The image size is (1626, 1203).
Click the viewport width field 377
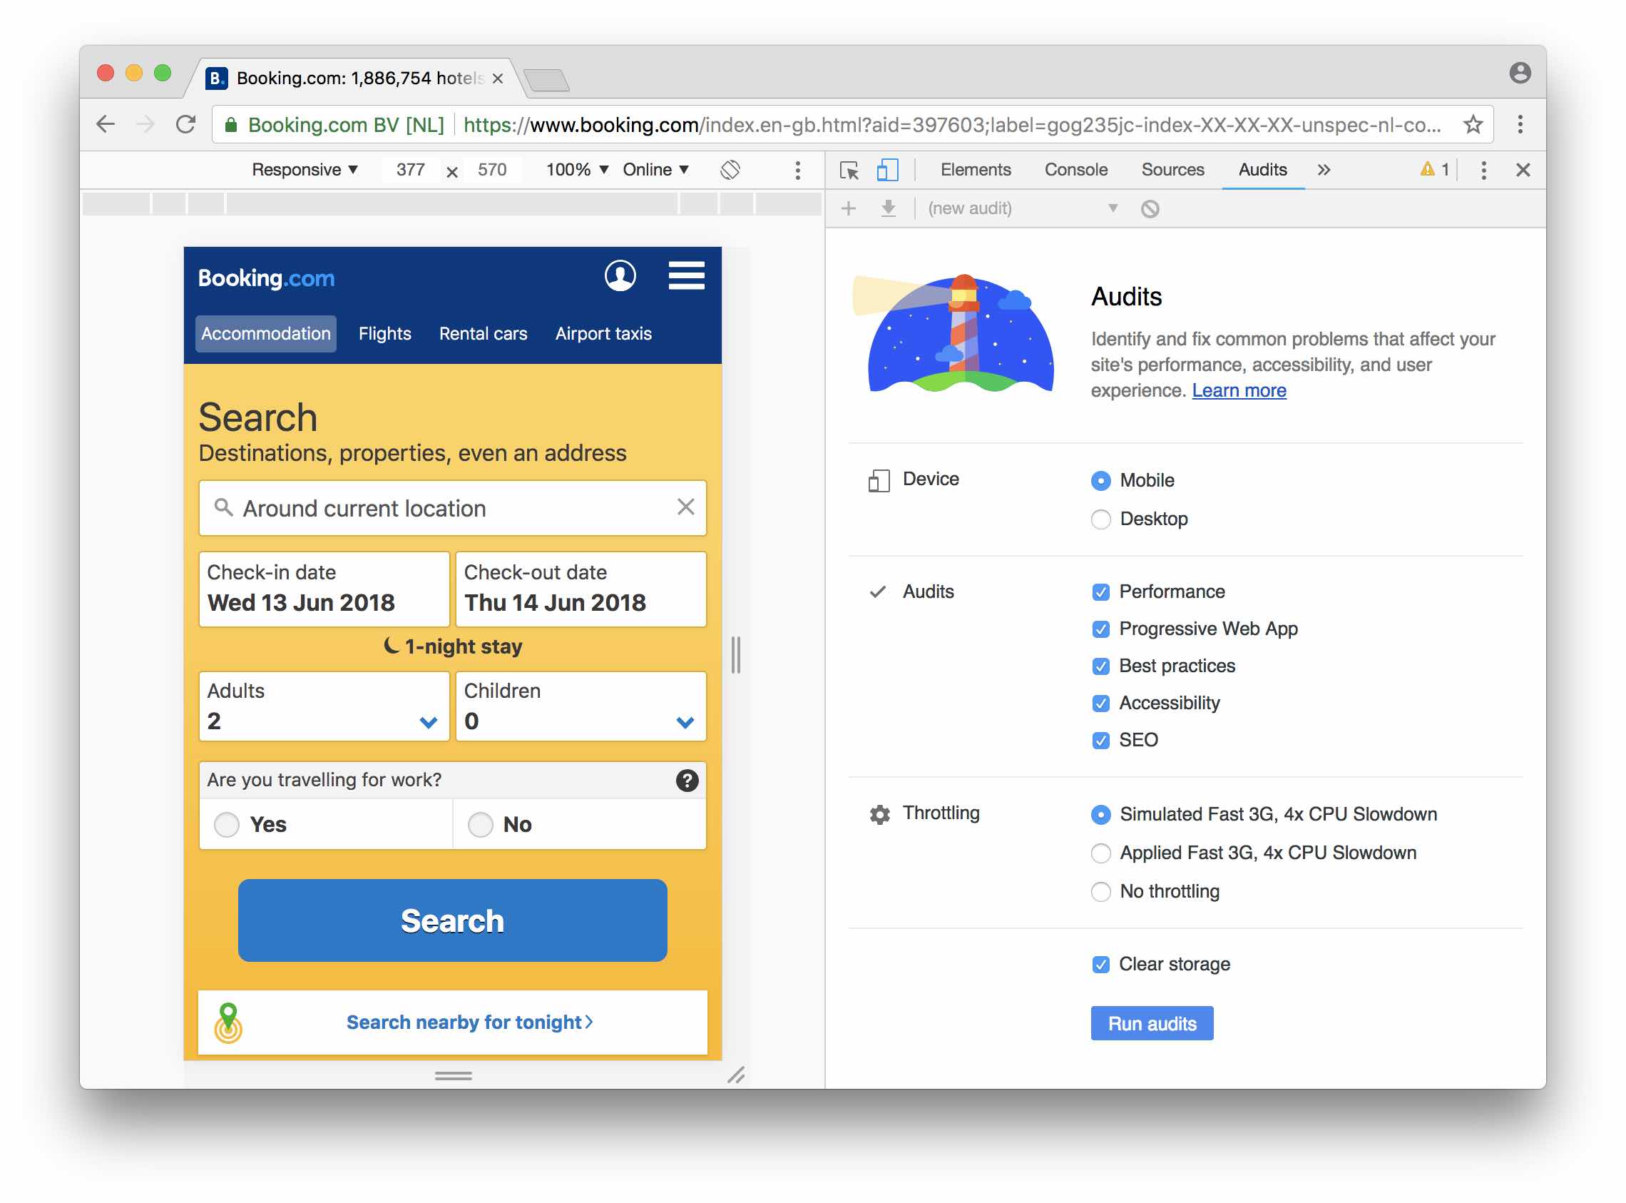pyautogui.click(x=411, y=170)
